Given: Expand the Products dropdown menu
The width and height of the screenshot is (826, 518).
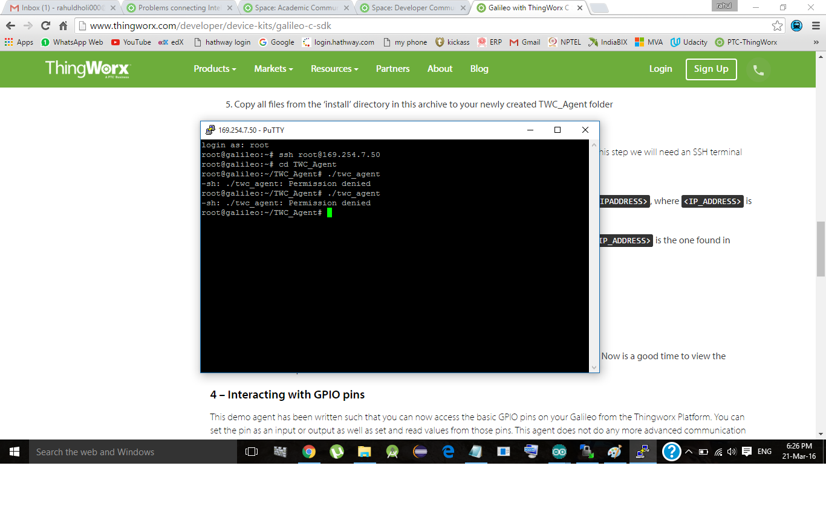Looking at the screenshot, I should point(215,69).
